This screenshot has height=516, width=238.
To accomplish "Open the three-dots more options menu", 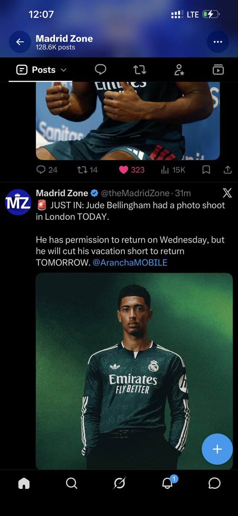I will pos(217,42).
